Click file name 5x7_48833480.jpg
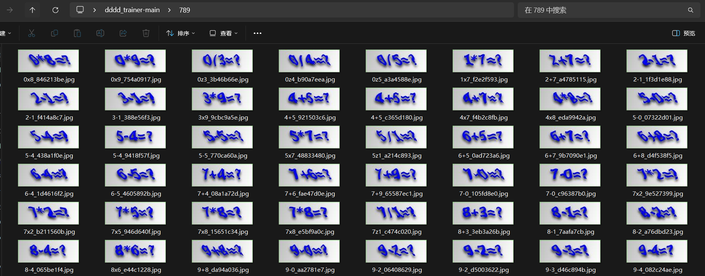This screenshot has height=276, width=705. (x=310, y=156)
